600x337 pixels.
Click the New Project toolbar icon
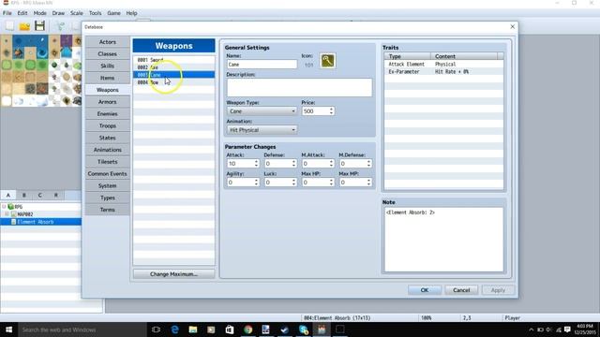coord(9,26)
